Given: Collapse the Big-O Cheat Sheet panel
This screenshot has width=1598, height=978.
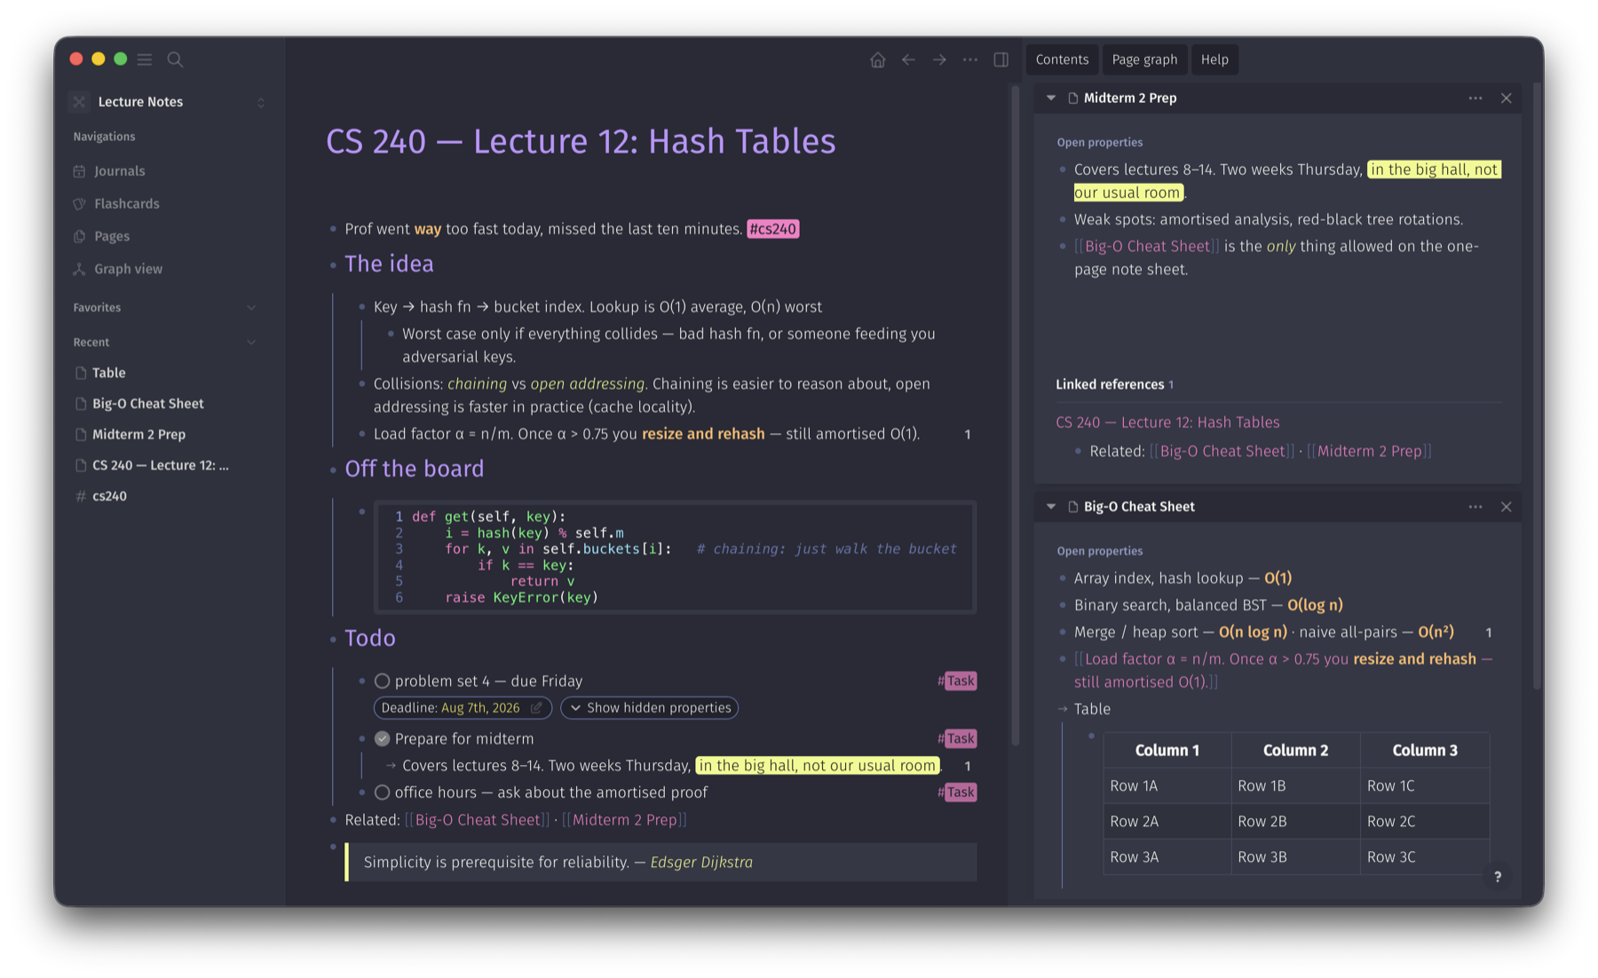Looking at the screenshot, I should tap(1051, 507).
